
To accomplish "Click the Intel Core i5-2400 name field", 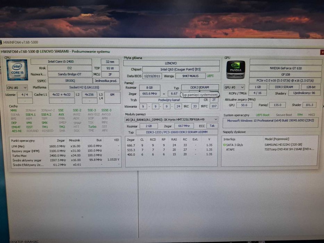I will pyautogui.click(x=61, y=61).
